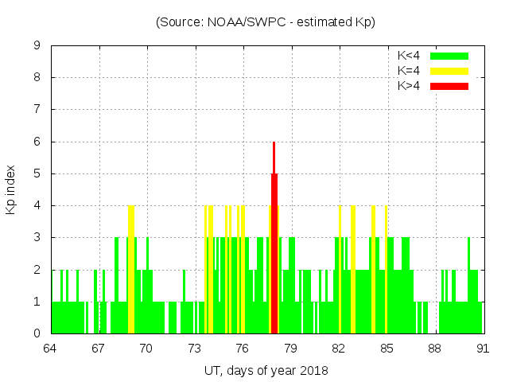The height and width of the screenshot is (382, 509).
Task: Click the x-axis tick label 91
Action: point(482,348)
